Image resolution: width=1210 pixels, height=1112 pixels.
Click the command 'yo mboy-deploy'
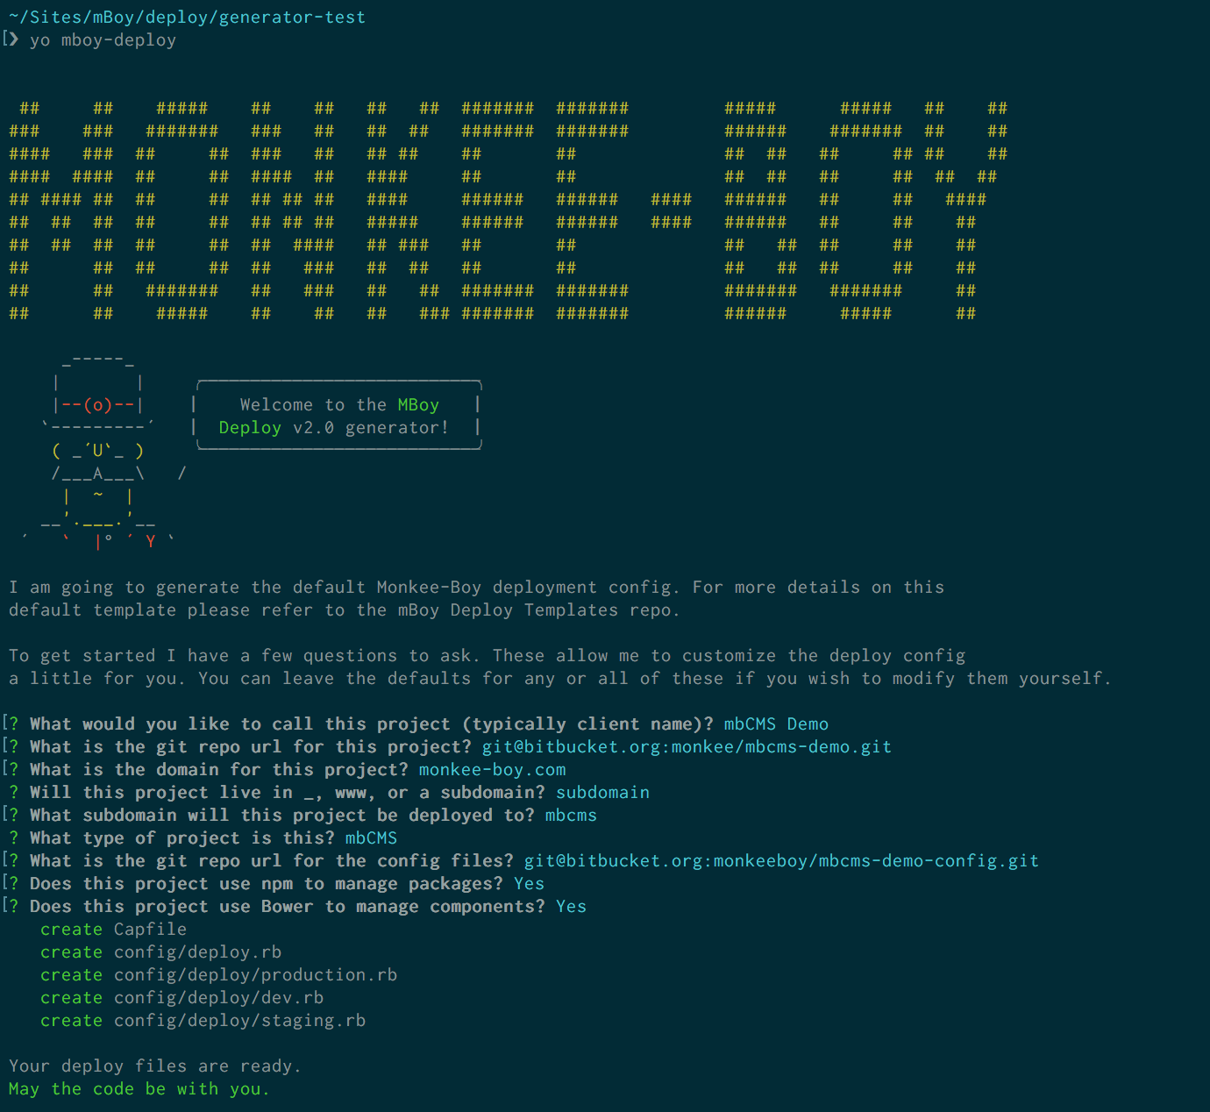[x=103, y=40]
